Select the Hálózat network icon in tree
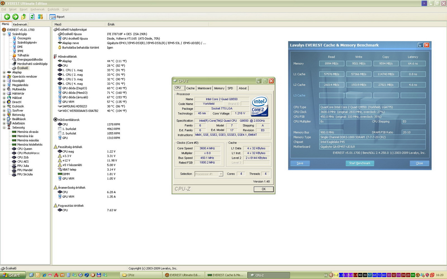The width and height of the screenshot is (447, 279). tap(9, 98)
